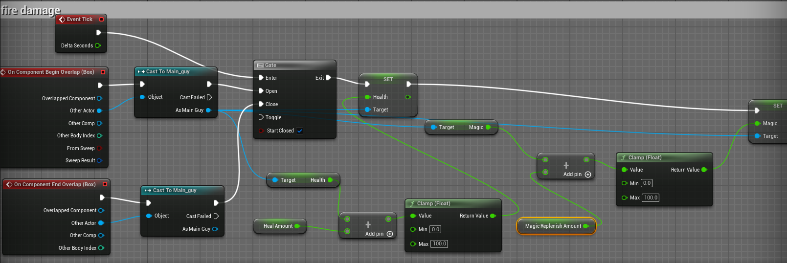Click the red delegate pin on End Overlap node
This screenshot has width=787, height=263.
(105, 184)
